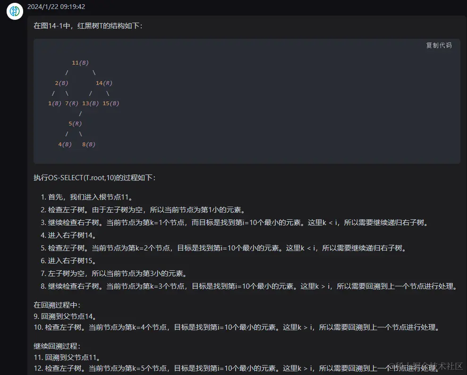
Task: Click node 8(B) in the tree
Action: [88, 144]
